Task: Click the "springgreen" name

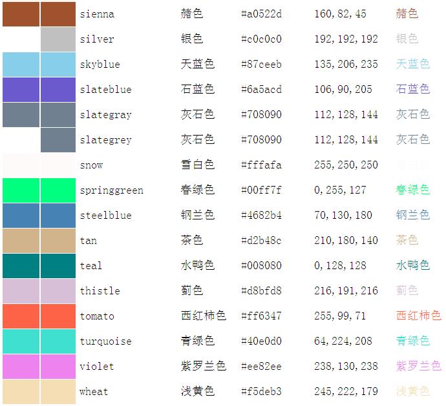Action: point(111,190)
